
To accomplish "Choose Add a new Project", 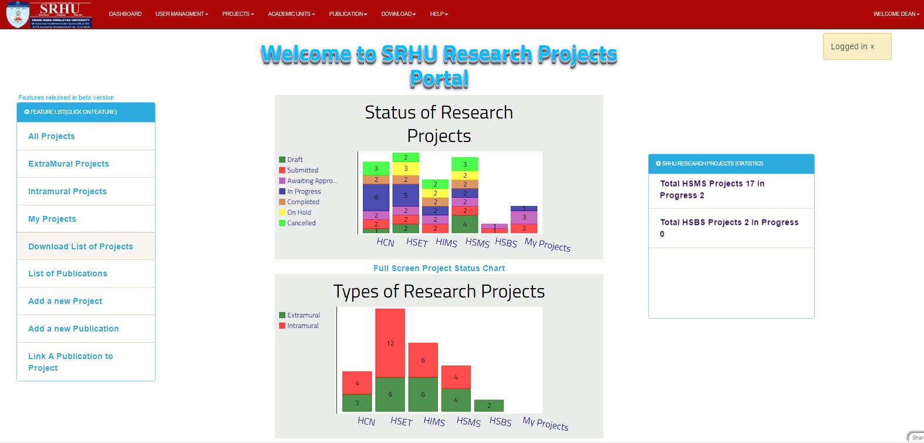I will coord(86,301).
